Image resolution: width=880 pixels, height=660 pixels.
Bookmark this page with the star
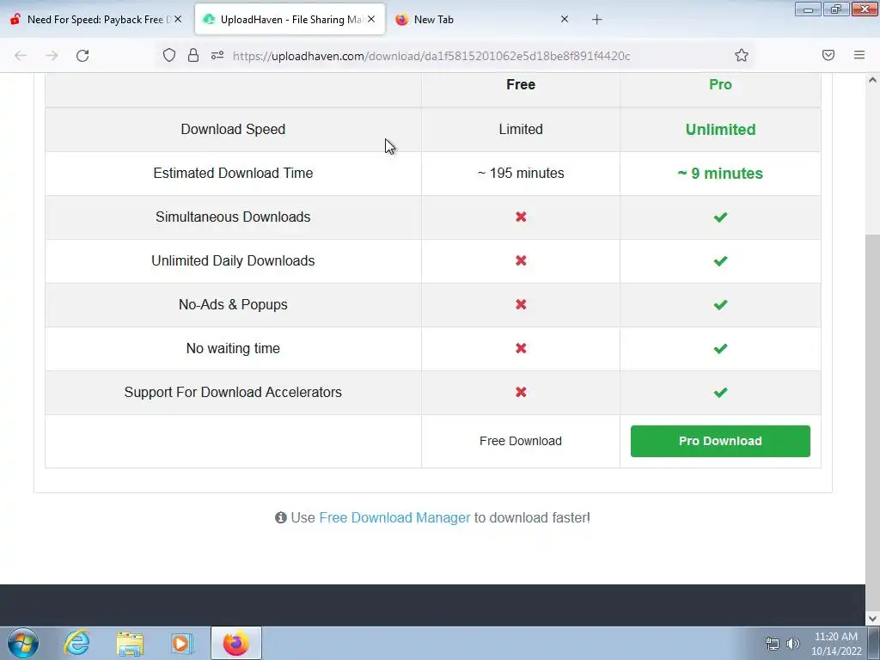click(742, 55)
